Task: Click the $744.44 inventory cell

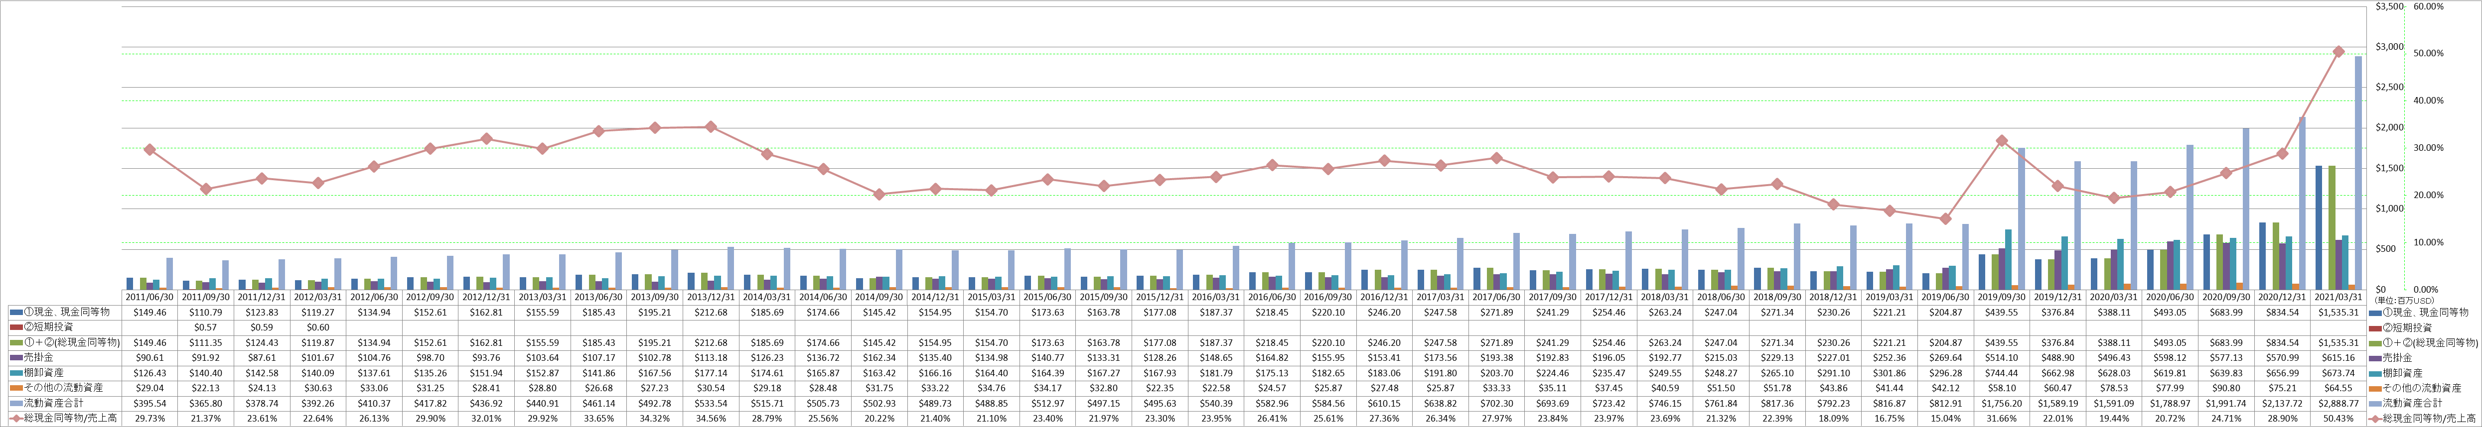Action: point(2002,372)
